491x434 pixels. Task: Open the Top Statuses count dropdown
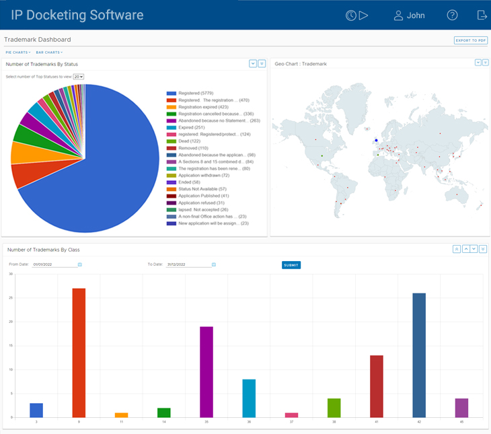[x=78, y=77]
